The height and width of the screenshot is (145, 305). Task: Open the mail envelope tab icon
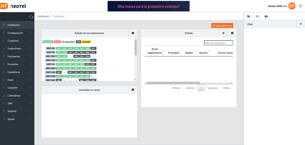257,16
